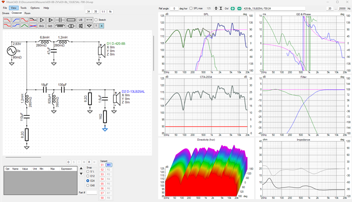Select the loudspeaker driver component icon
Image resolution: width=352 pixels, height=202 pixels.
point(81,26)
